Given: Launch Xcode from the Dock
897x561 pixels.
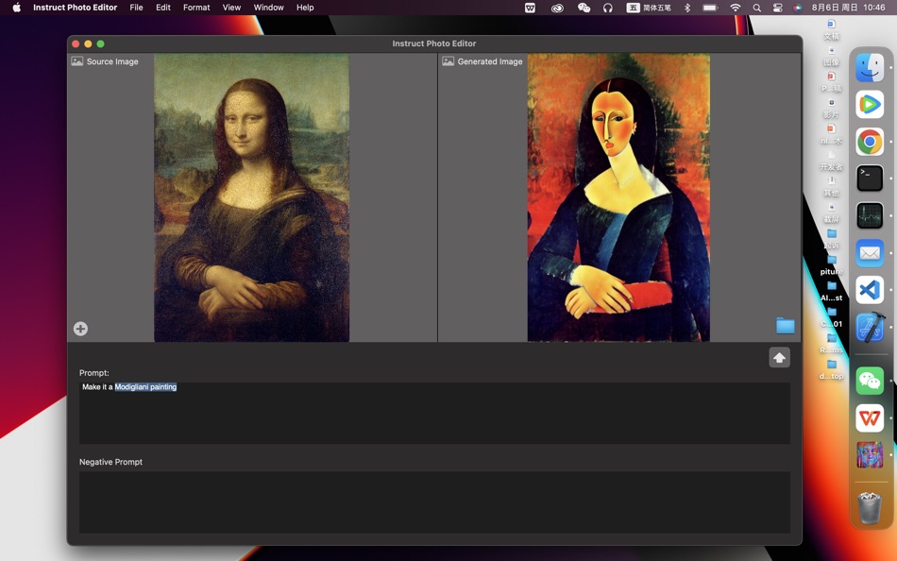Looking at the screenshot, I should 870,328.
